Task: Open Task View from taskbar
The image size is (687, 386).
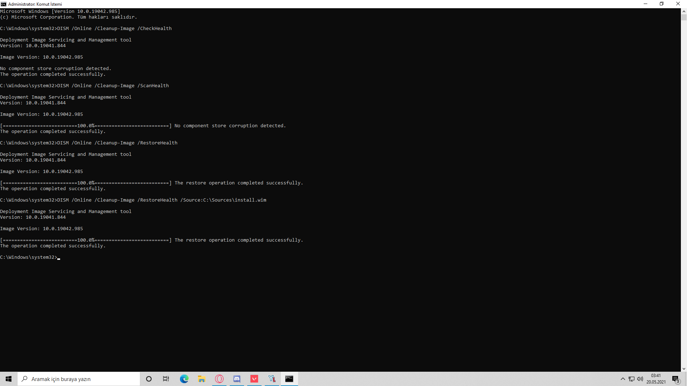Action: [x=166, y=379]
